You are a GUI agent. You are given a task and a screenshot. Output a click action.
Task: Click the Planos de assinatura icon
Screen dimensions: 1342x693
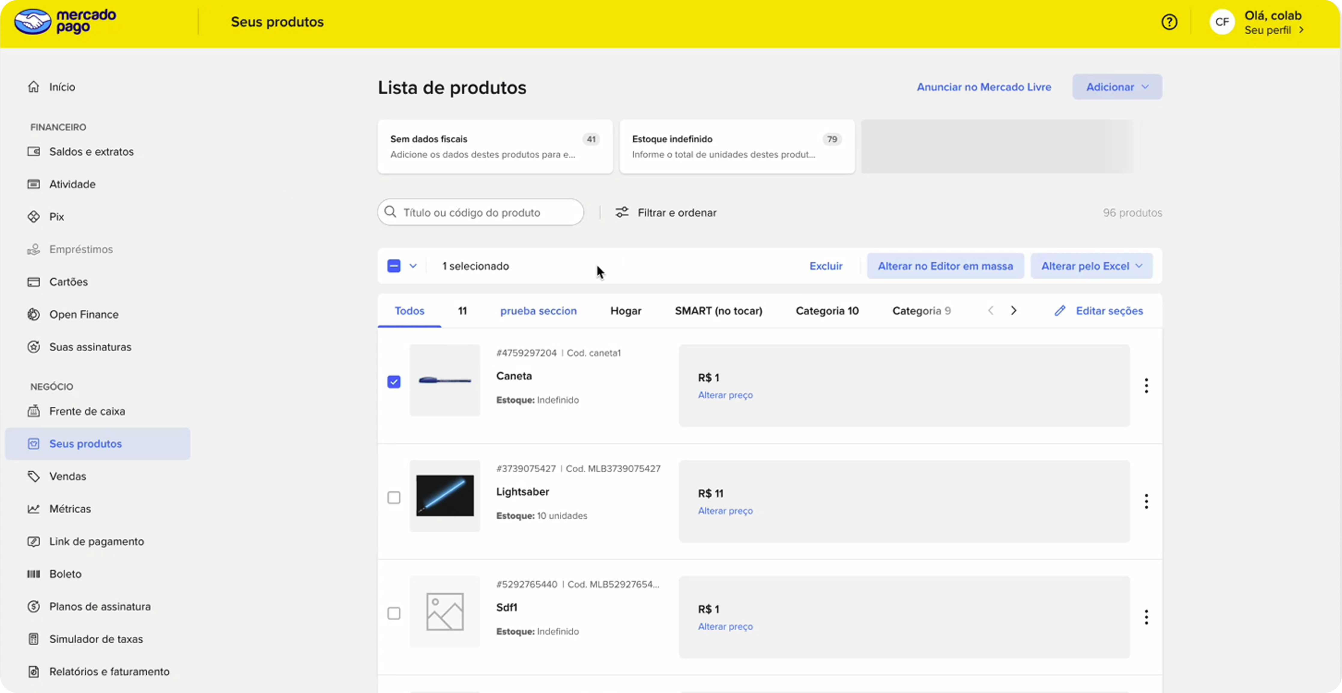(34, 607)
